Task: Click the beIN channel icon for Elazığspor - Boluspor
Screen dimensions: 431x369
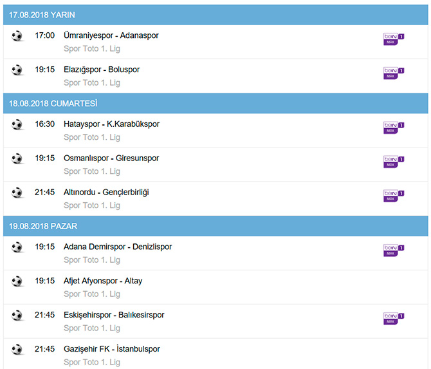Action: point(394,73)
